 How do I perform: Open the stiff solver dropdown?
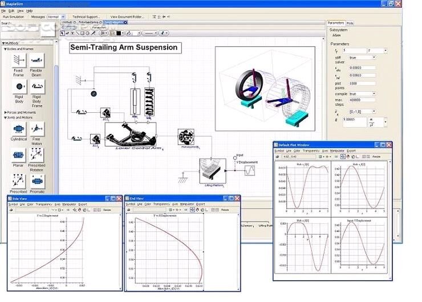(x=374, y=58)
